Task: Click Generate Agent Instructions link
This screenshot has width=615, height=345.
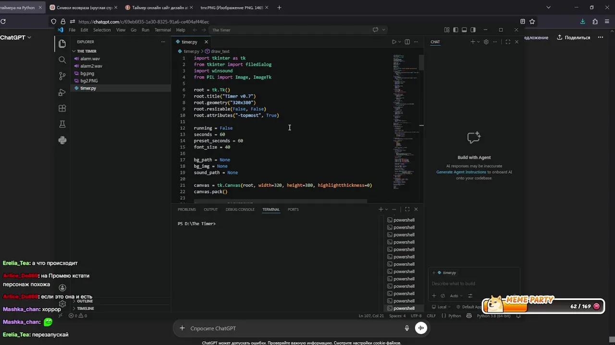Action: pos(461,172)
